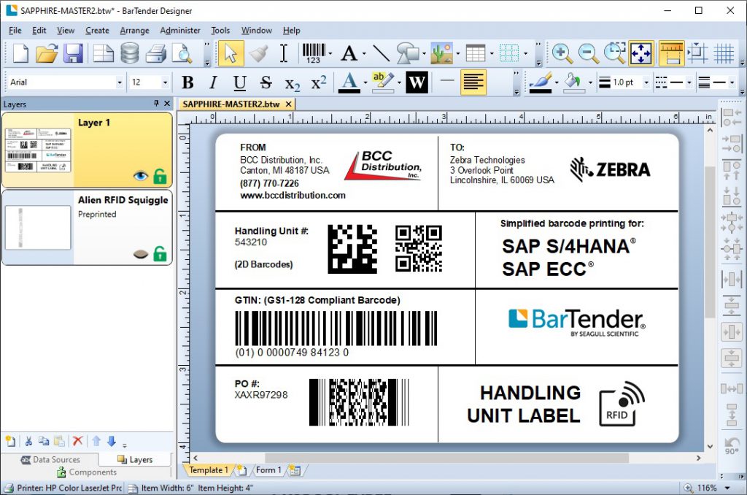Screen dimensions: 747x495
Task: Select the shapes tool
Action: point(407,53)
